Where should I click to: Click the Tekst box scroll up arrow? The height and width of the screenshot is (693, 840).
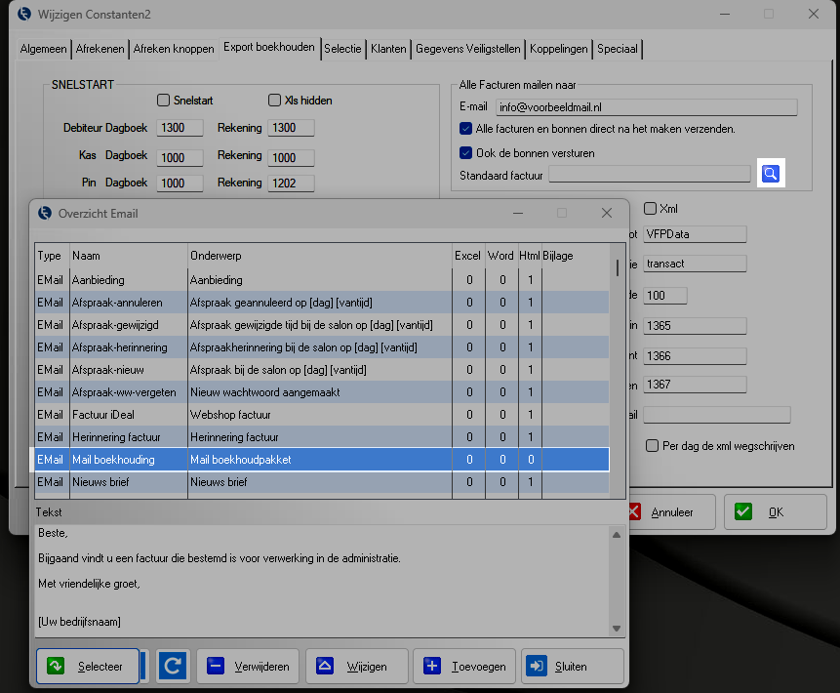point(617,535)
